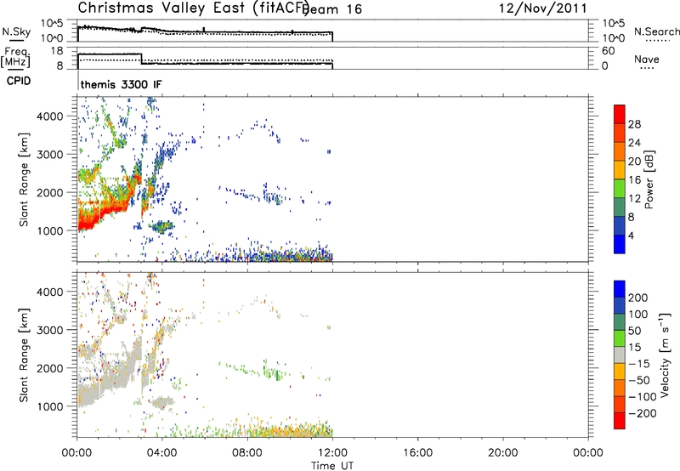Click the '60' tick on the Nave axis
Viewport: 680px width, 471px height.
[x=608, y=51]
